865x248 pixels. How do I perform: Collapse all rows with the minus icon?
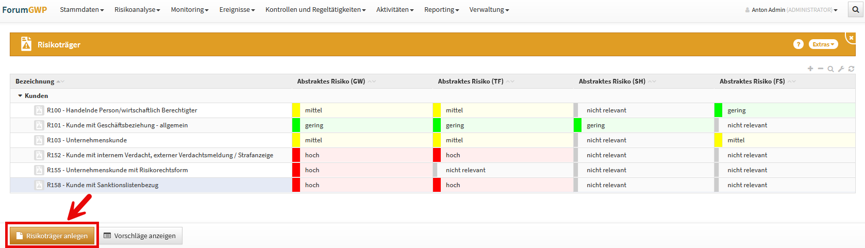821,69
